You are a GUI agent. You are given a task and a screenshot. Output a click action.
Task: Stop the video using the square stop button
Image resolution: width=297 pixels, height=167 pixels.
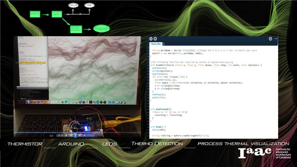tap(66, 135)
